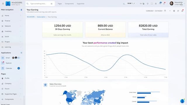Click the Total Earning card

tap(148, 29)
